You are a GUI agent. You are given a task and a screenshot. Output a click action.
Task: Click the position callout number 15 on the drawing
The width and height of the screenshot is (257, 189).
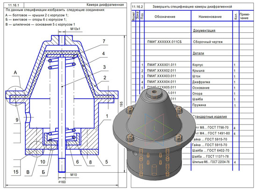16,172
